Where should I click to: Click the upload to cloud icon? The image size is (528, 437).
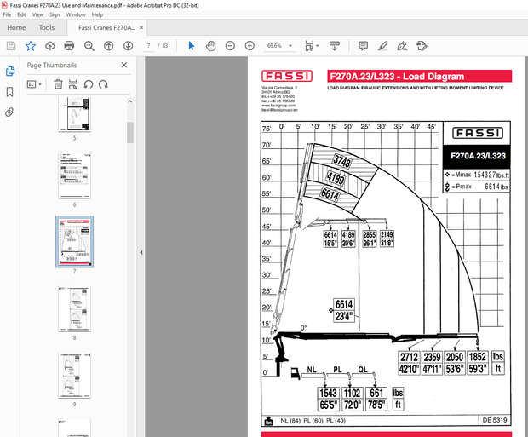(x=50, y=46)
